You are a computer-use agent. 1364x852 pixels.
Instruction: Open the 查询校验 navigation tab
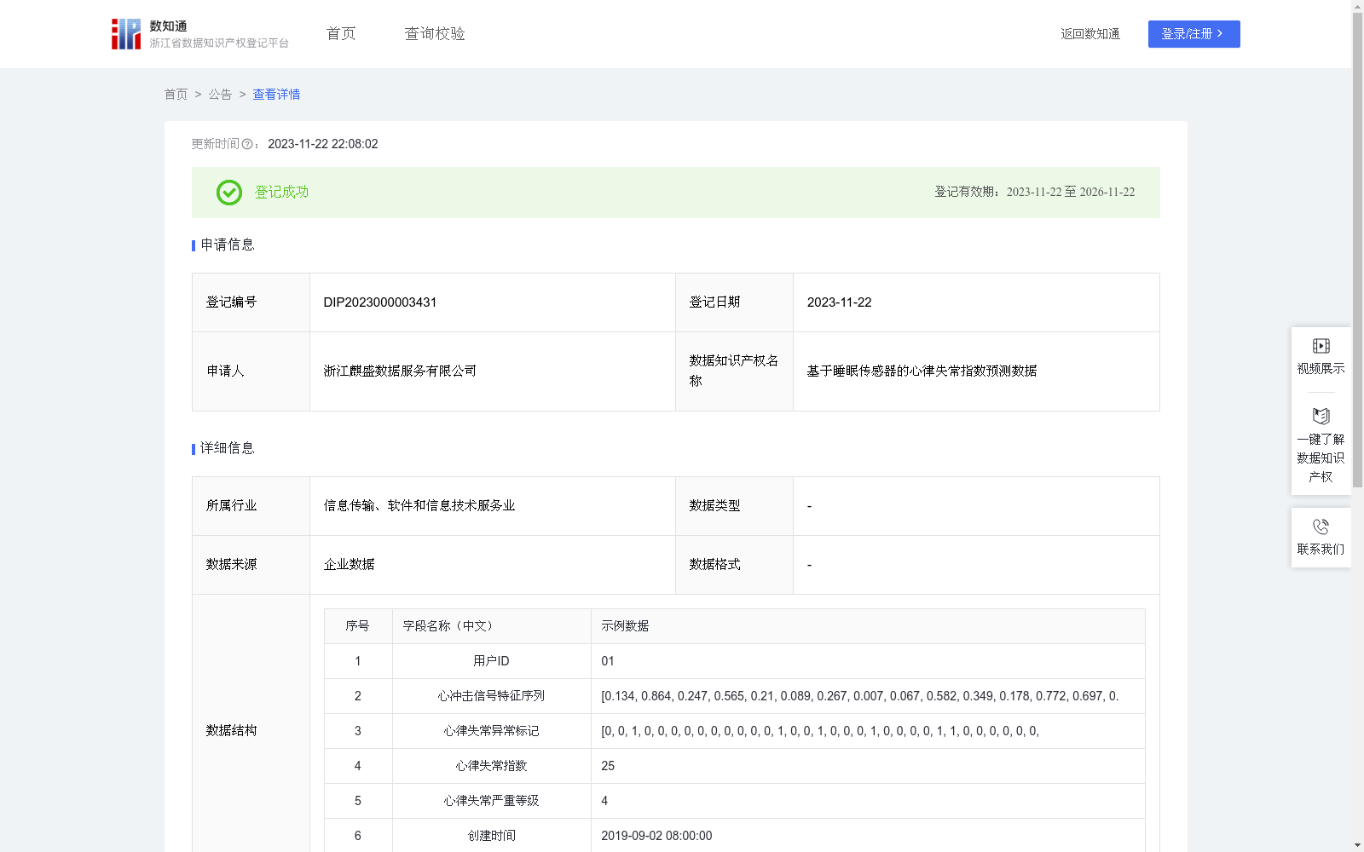pos(435,34)
